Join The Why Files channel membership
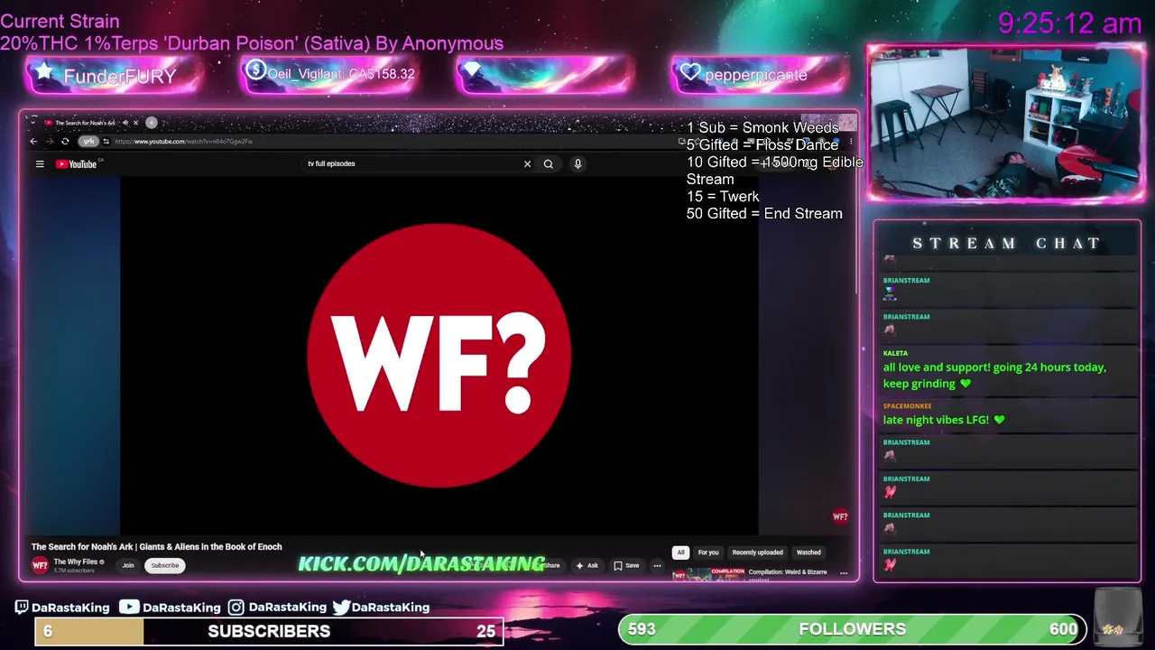Viewport: 1155px width, 650px height. point(128,565)
